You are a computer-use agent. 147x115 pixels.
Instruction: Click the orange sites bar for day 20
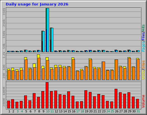[x=91, y=70]
